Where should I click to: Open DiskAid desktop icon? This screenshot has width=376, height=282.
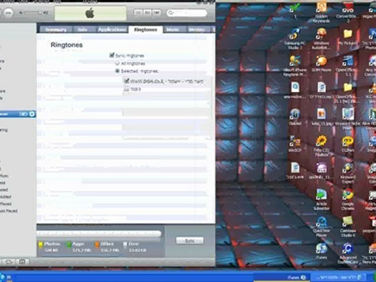tap(295, 117)
